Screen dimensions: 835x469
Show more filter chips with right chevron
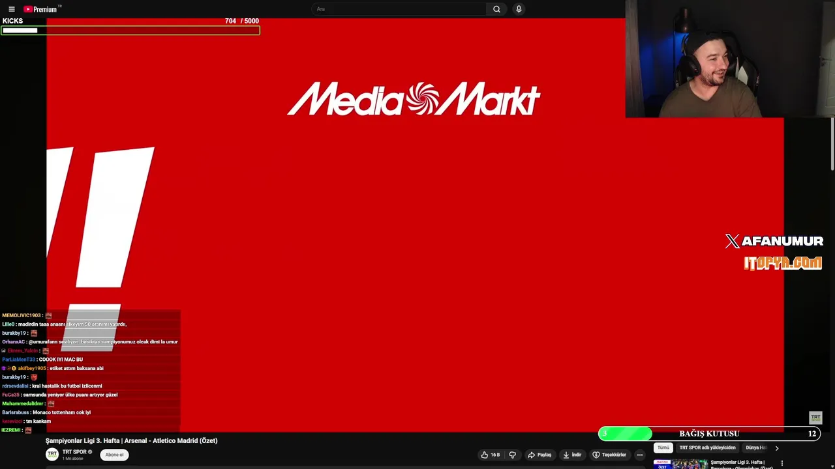click(776, 448)
